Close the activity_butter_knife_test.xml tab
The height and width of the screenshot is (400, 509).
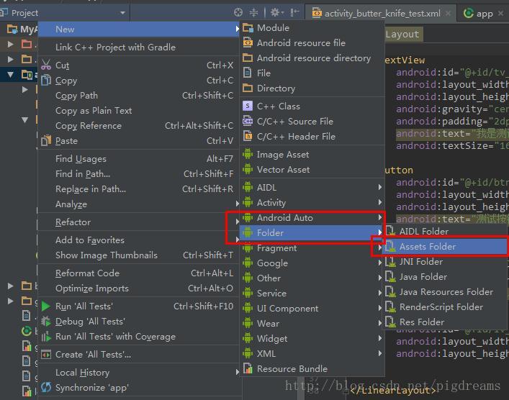[449, 13]
